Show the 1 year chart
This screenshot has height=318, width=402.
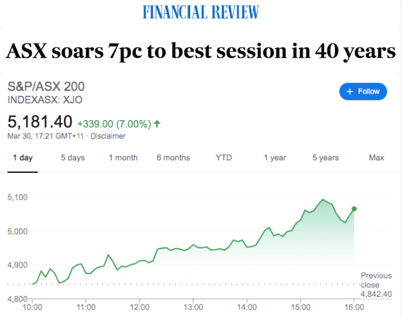(x=275, y=158)
